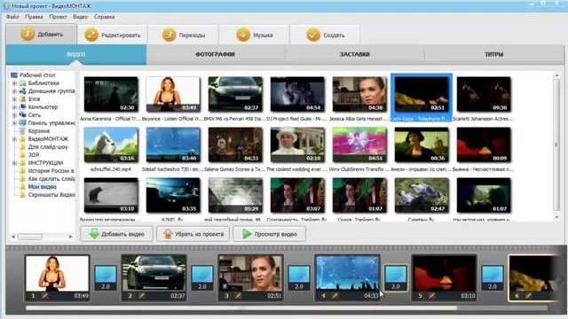The image size is (568, 319).
Task: Switch to the ФОТОГРАФИИ tab
Action: click(215, 54)
